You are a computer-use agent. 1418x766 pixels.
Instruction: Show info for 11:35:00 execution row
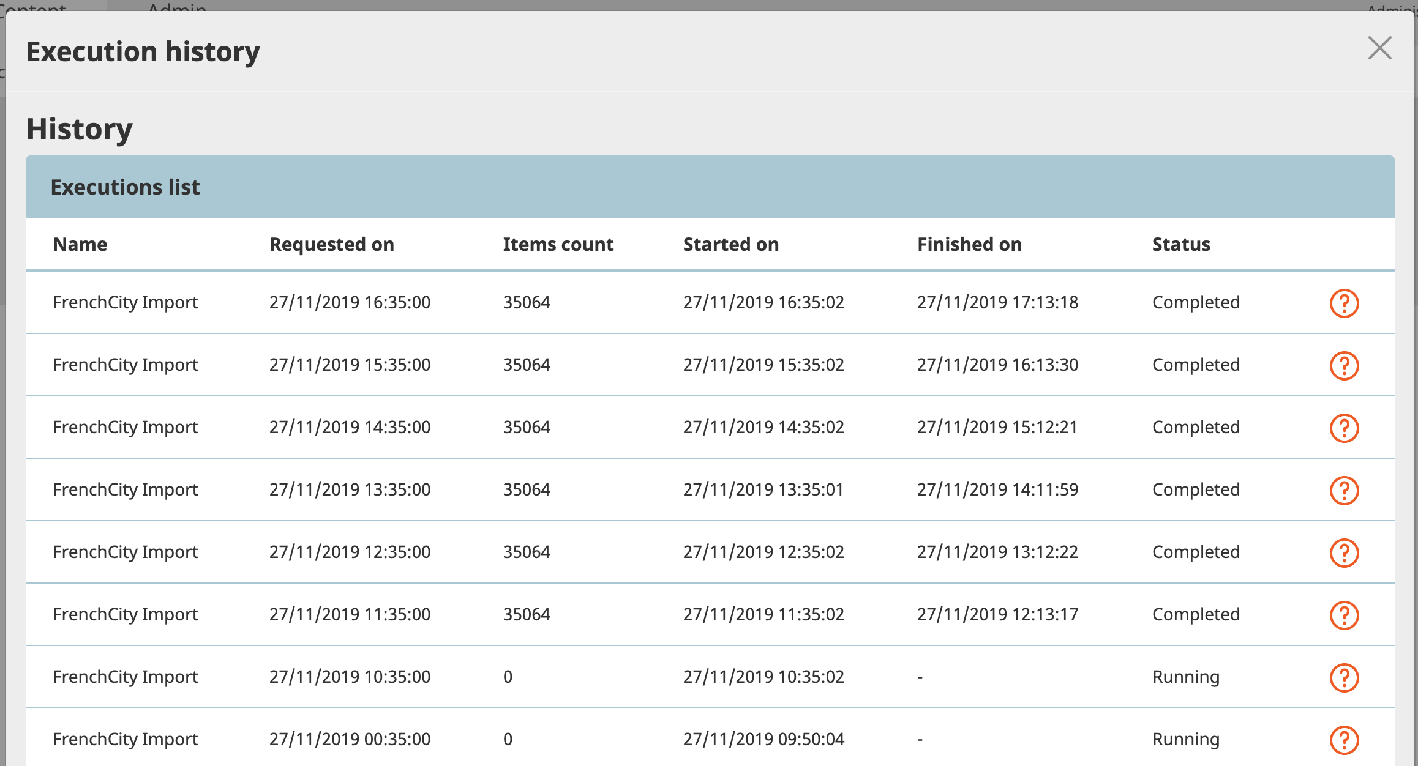(x=1344, y=615)
